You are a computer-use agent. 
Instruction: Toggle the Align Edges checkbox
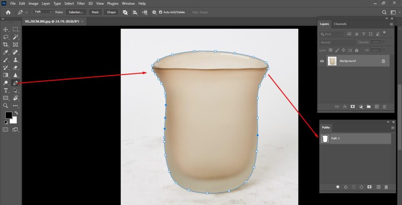pos(190,12)
